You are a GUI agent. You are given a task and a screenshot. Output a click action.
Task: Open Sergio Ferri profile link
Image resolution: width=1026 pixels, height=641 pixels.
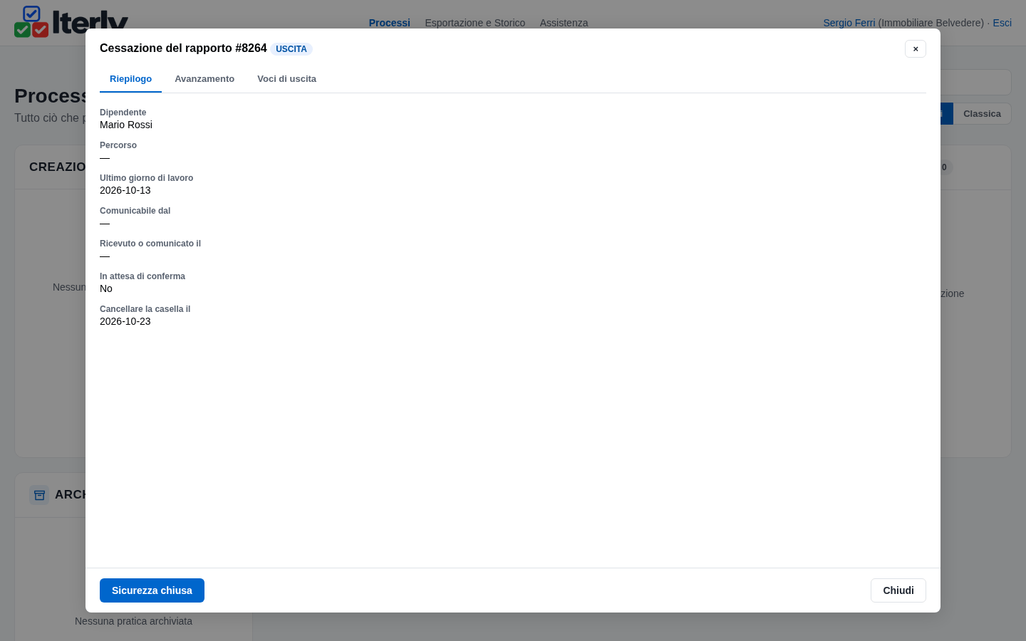[849, 23]
